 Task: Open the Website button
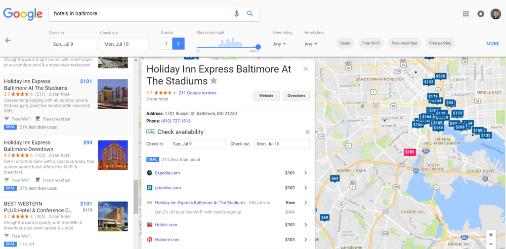click(x=266, y=96)
